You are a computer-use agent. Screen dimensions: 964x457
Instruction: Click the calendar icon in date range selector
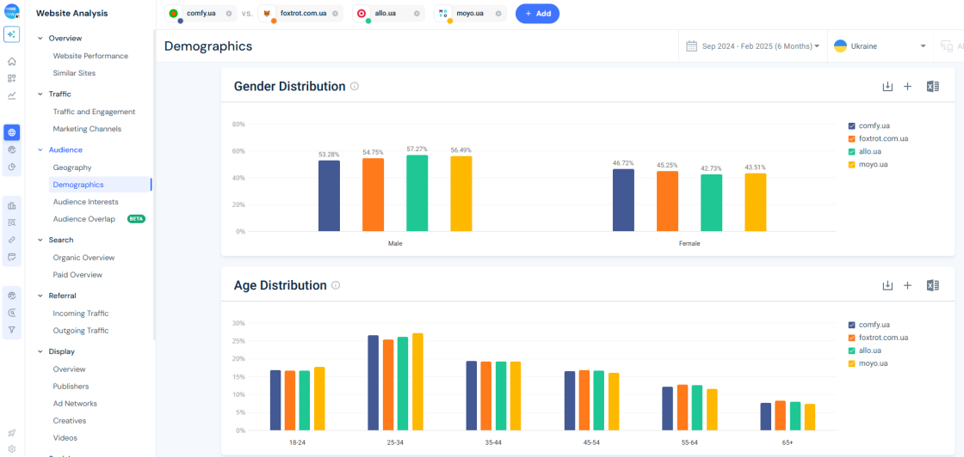tap(692, 46)
